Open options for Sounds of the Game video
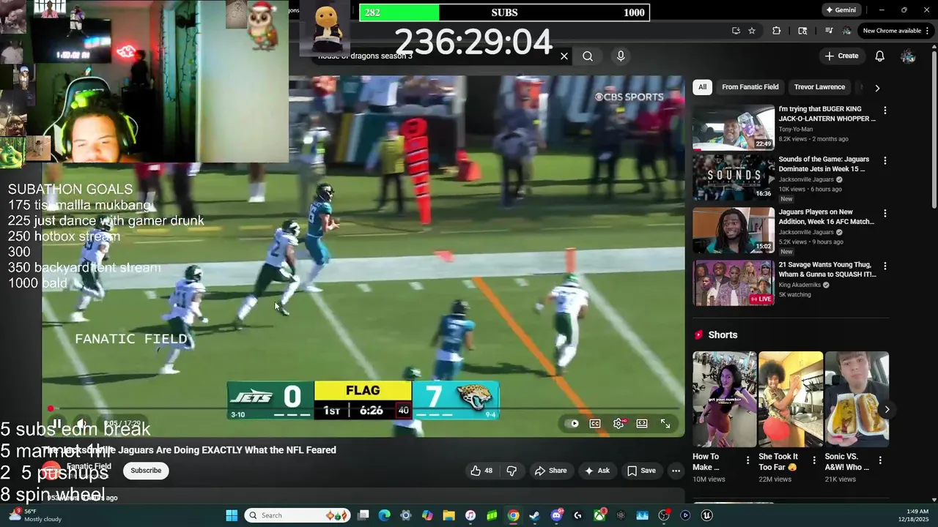The height and width of the screenshot is (527, 938). [885, 160]
